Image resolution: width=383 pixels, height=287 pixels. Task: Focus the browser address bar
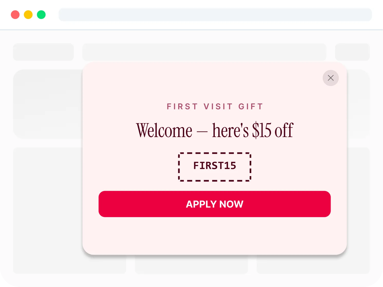pyautogui.click(x=215, y=15)
